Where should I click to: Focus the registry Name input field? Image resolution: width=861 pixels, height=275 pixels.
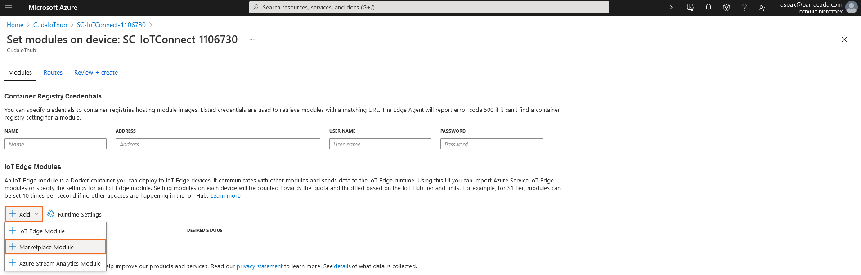coord(55,144)
